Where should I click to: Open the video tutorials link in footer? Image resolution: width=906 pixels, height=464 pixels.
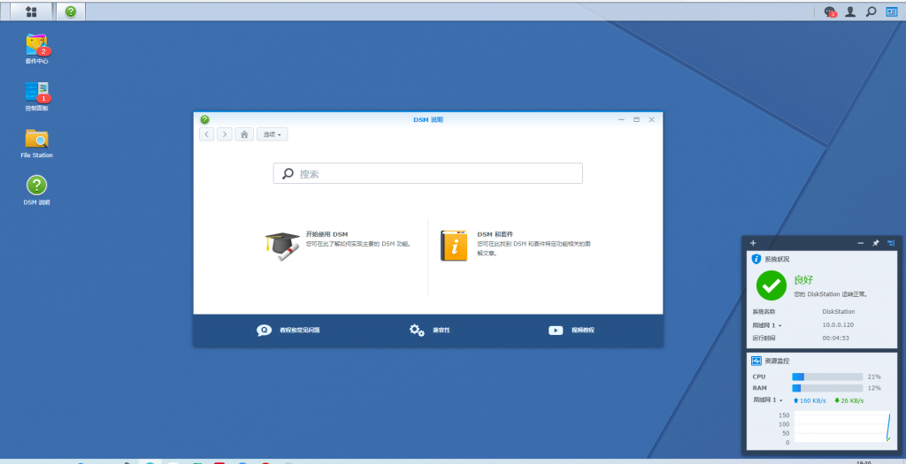572,331
